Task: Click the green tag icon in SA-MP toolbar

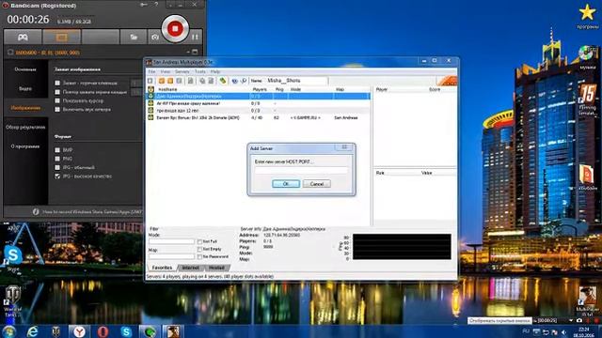Action: point(223,81)
